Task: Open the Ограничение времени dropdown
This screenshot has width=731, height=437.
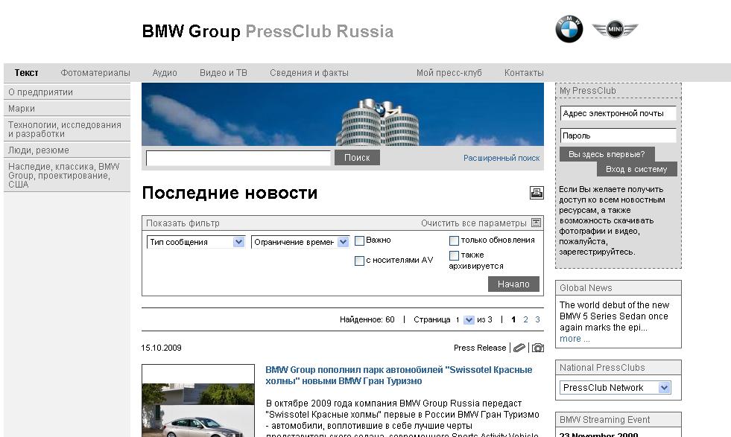Action: point(300,242)
